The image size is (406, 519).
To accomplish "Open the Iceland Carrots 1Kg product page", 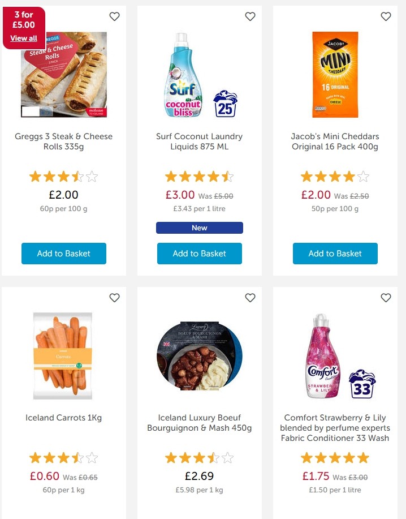I will click(63, 418).
